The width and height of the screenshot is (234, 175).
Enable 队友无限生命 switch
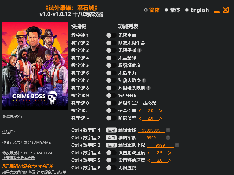(111, 43)
